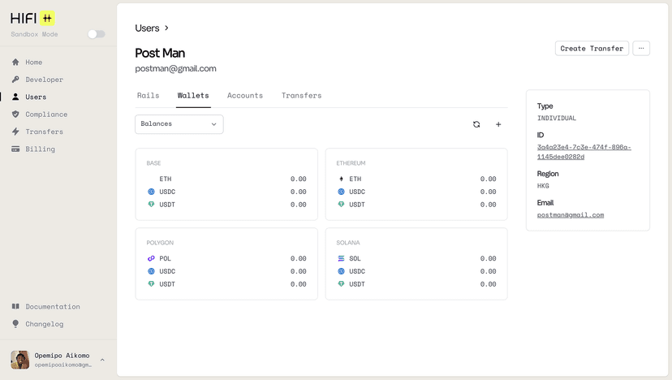Click USDT icon in Ethereum card
This screenshot has height=380, width=672.
tap(341, 205)
